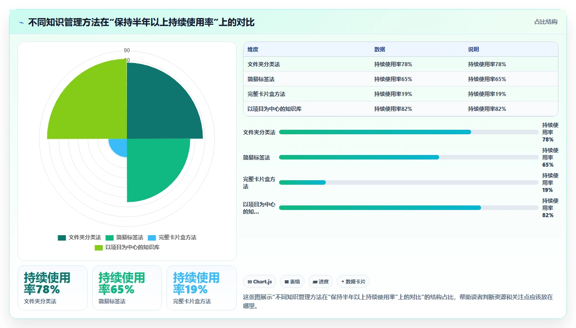Click the 完整卡片盒方法 progress bar

409,182
